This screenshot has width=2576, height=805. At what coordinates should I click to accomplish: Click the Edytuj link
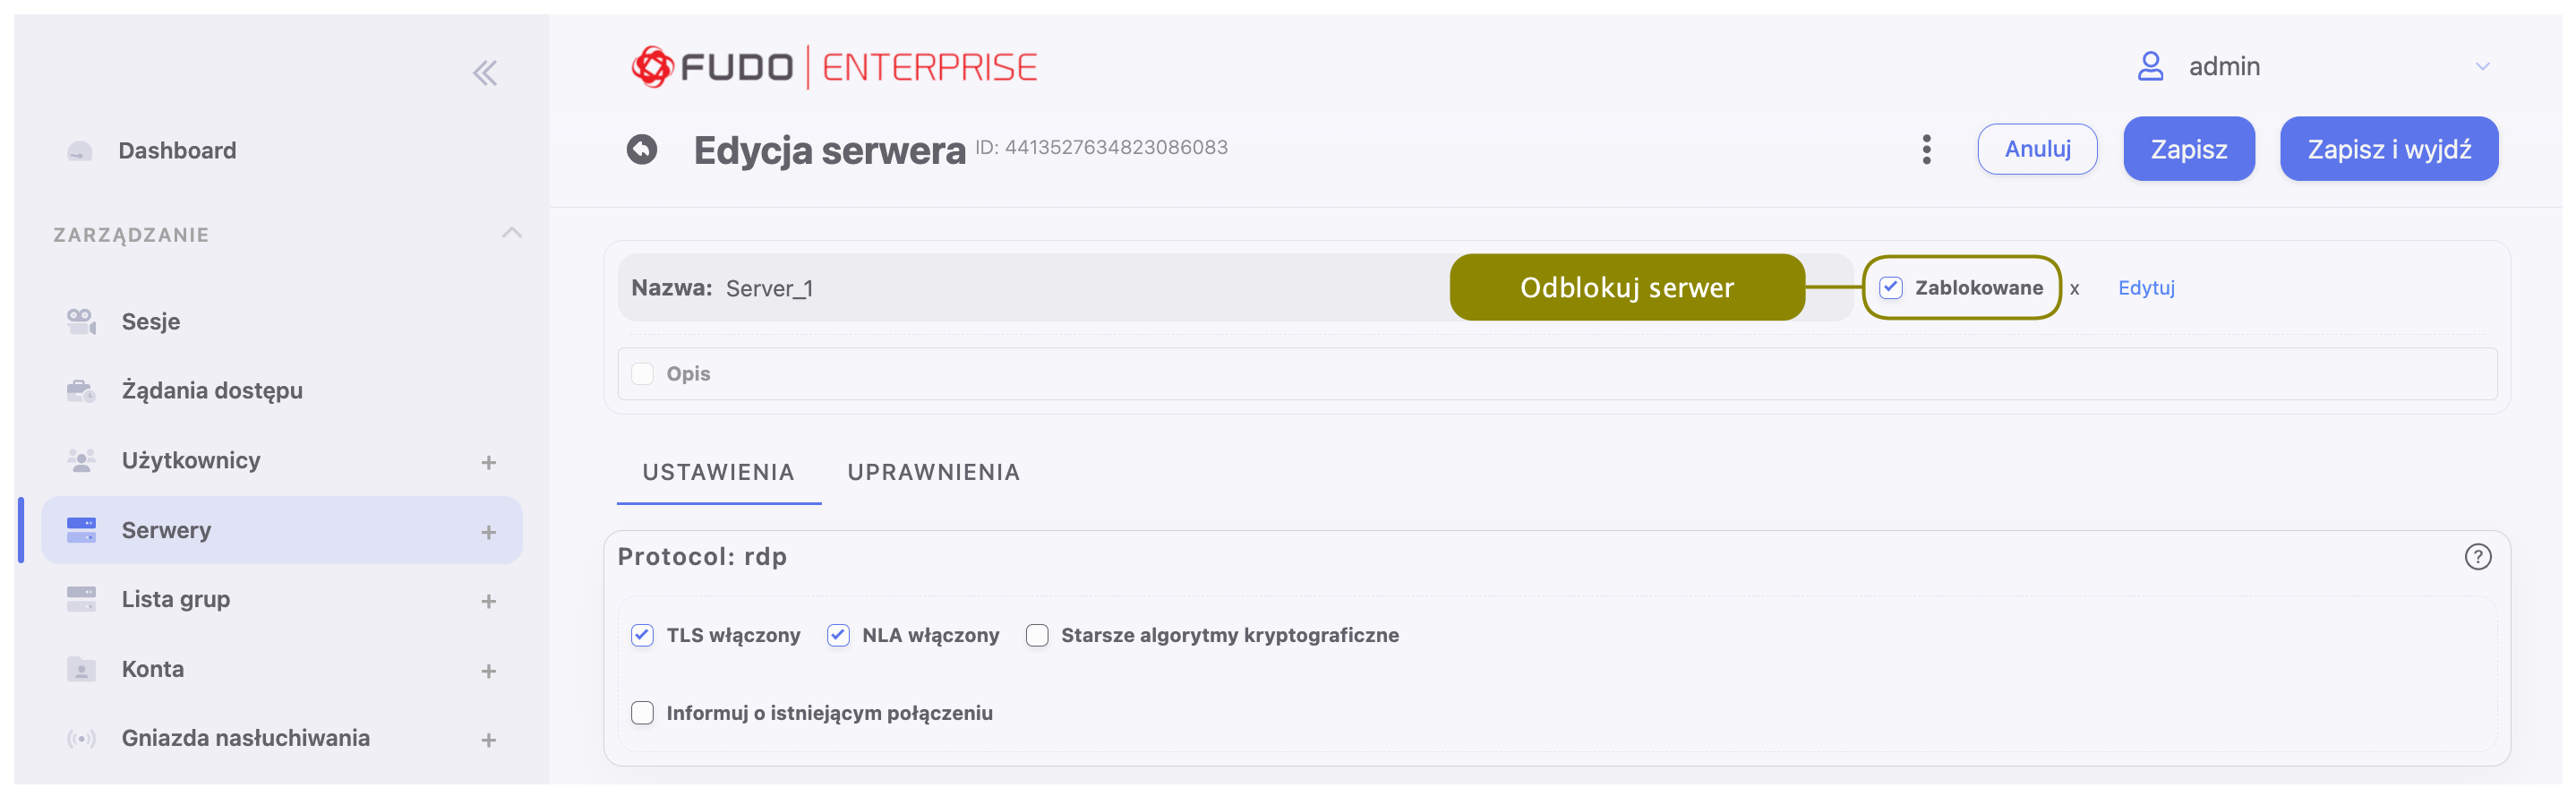[2145, 288]
